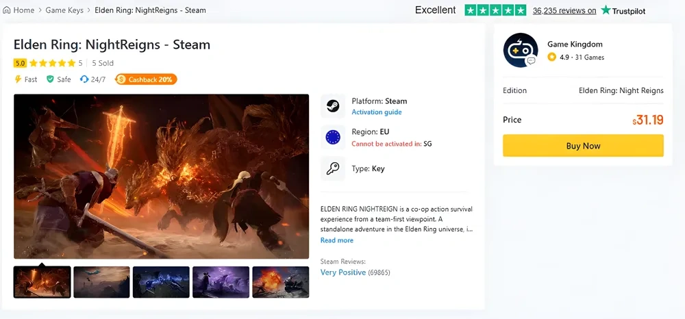Click the Home icon in breadcrumb

(7, 10)
